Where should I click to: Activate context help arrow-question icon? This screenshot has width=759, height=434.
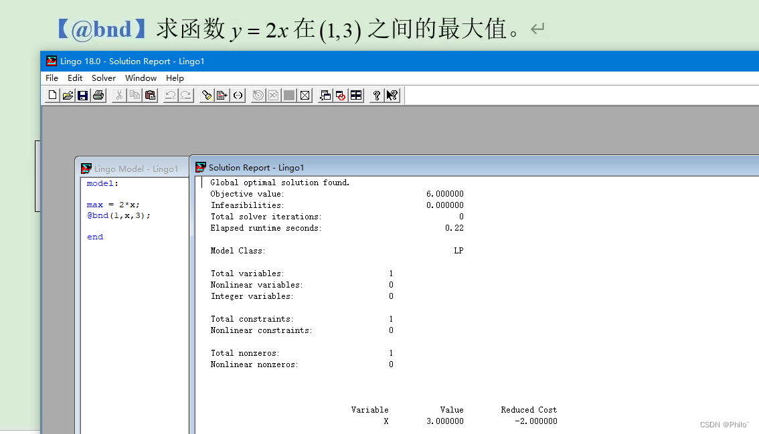click(392, 96)
